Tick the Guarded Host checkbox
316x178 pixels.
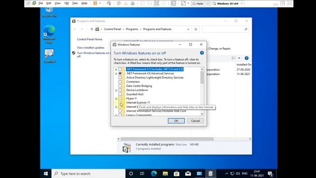click(x=120, y=94)
